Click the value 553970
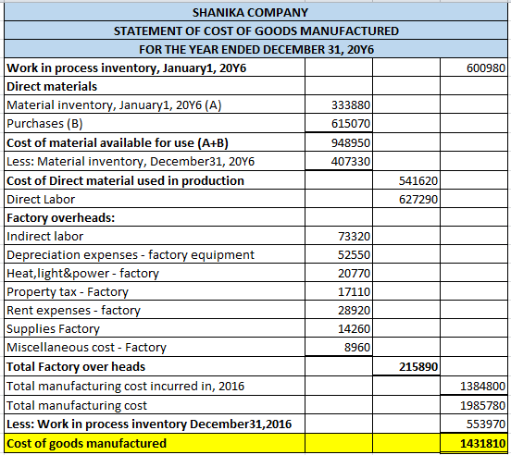Image resolution: width=511 pixels, height=455 pixels. [x=486, y=424]
